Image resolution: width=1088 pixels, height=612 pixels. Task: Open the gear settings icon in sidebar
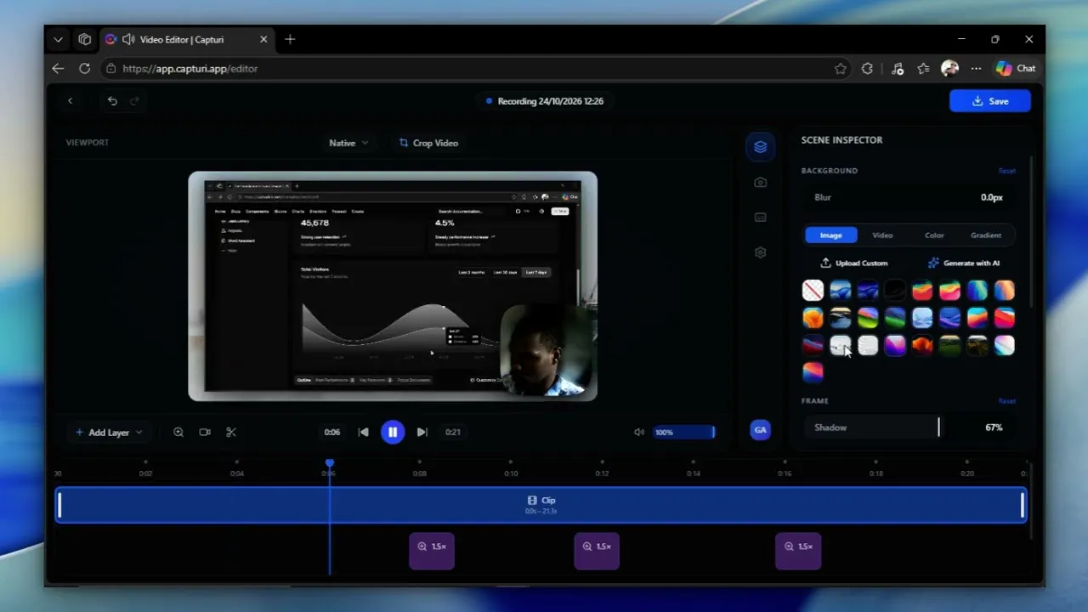[760, 252]
